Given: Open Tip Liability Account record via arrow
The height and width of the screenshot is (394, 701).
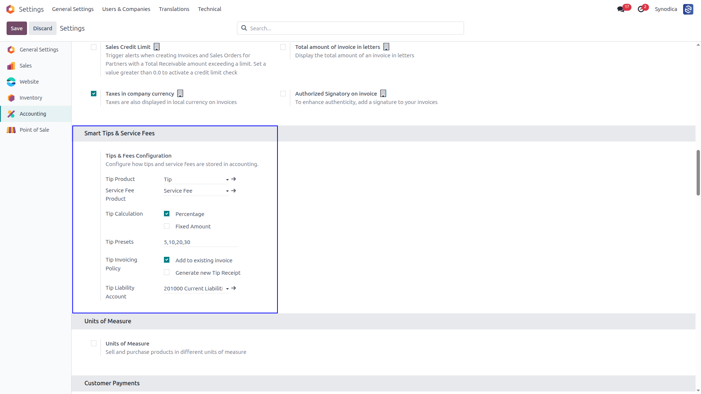Looking at the screenshot, I should tap(234, 288).
